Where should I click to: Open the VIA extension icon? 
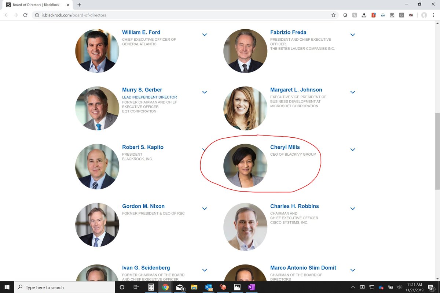tap(411, 15)
